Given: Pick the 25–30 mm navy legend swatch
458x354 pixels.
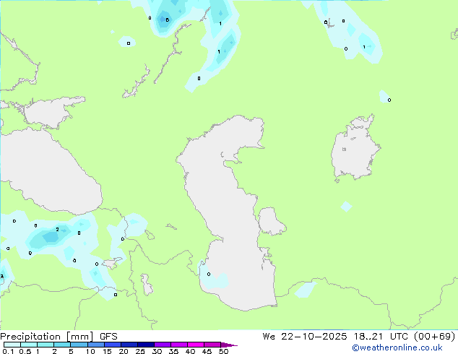Looking at the screenshot, I should pyautogui.click(x=146, y=345).
